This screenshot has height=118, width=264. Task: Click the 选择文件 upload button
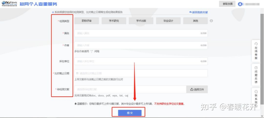(x=197, y=89)
